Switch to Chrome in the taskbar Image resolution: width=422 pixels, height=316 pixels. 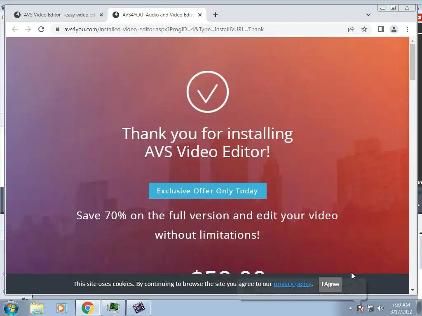(87, 308)
